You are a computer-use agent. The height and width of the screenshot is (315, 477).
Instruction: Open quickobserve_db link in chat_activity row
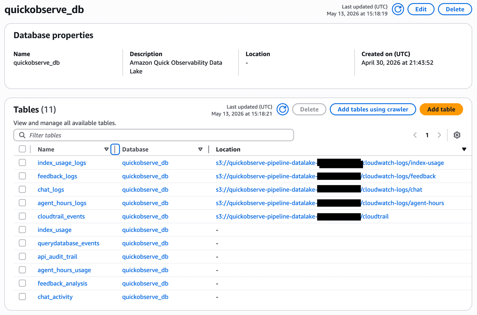tap(145, 297)
